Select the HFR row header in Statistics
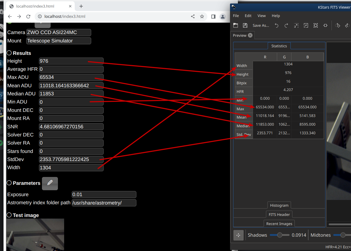Viewport: 351px width, 251px height. [244, 92]
